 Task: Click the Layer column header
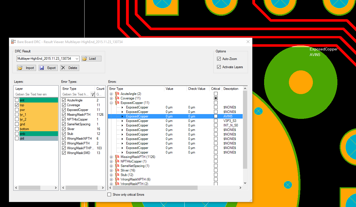click(x=36, y=89)
